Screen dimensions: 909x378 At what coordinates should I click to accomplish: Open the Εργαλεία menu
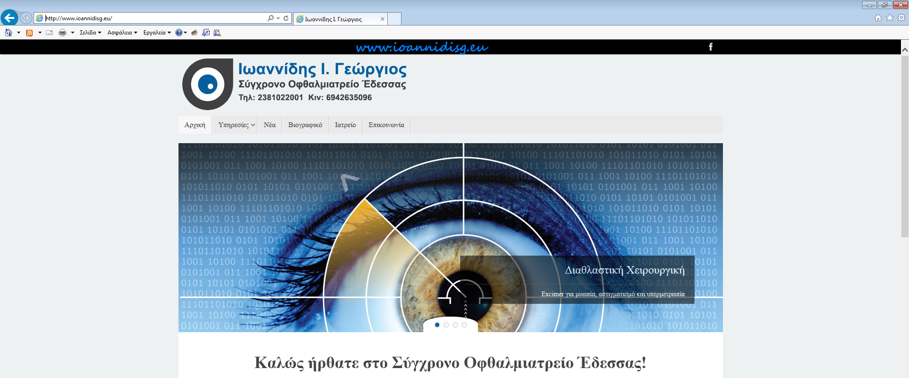[157, 33]
